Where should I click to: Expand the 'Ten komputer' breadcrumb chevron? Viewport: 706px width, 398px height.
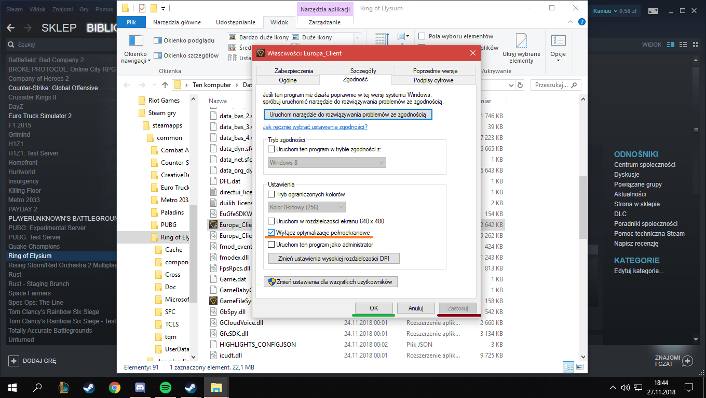(x=236, y=85)
